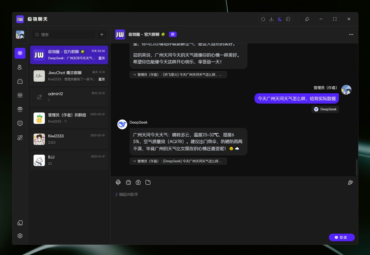Click the microphone voice input icon
Screen dimensions: 370x255
pyautogui.click(x=118, y=182)
